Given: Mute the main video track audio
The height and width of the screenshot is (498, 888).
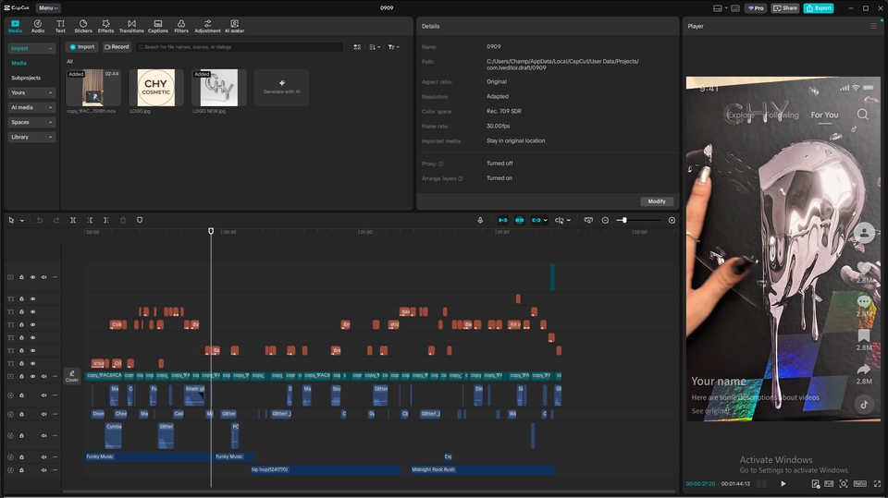Looking at the screenshot, I should click(x=43, y=377).
